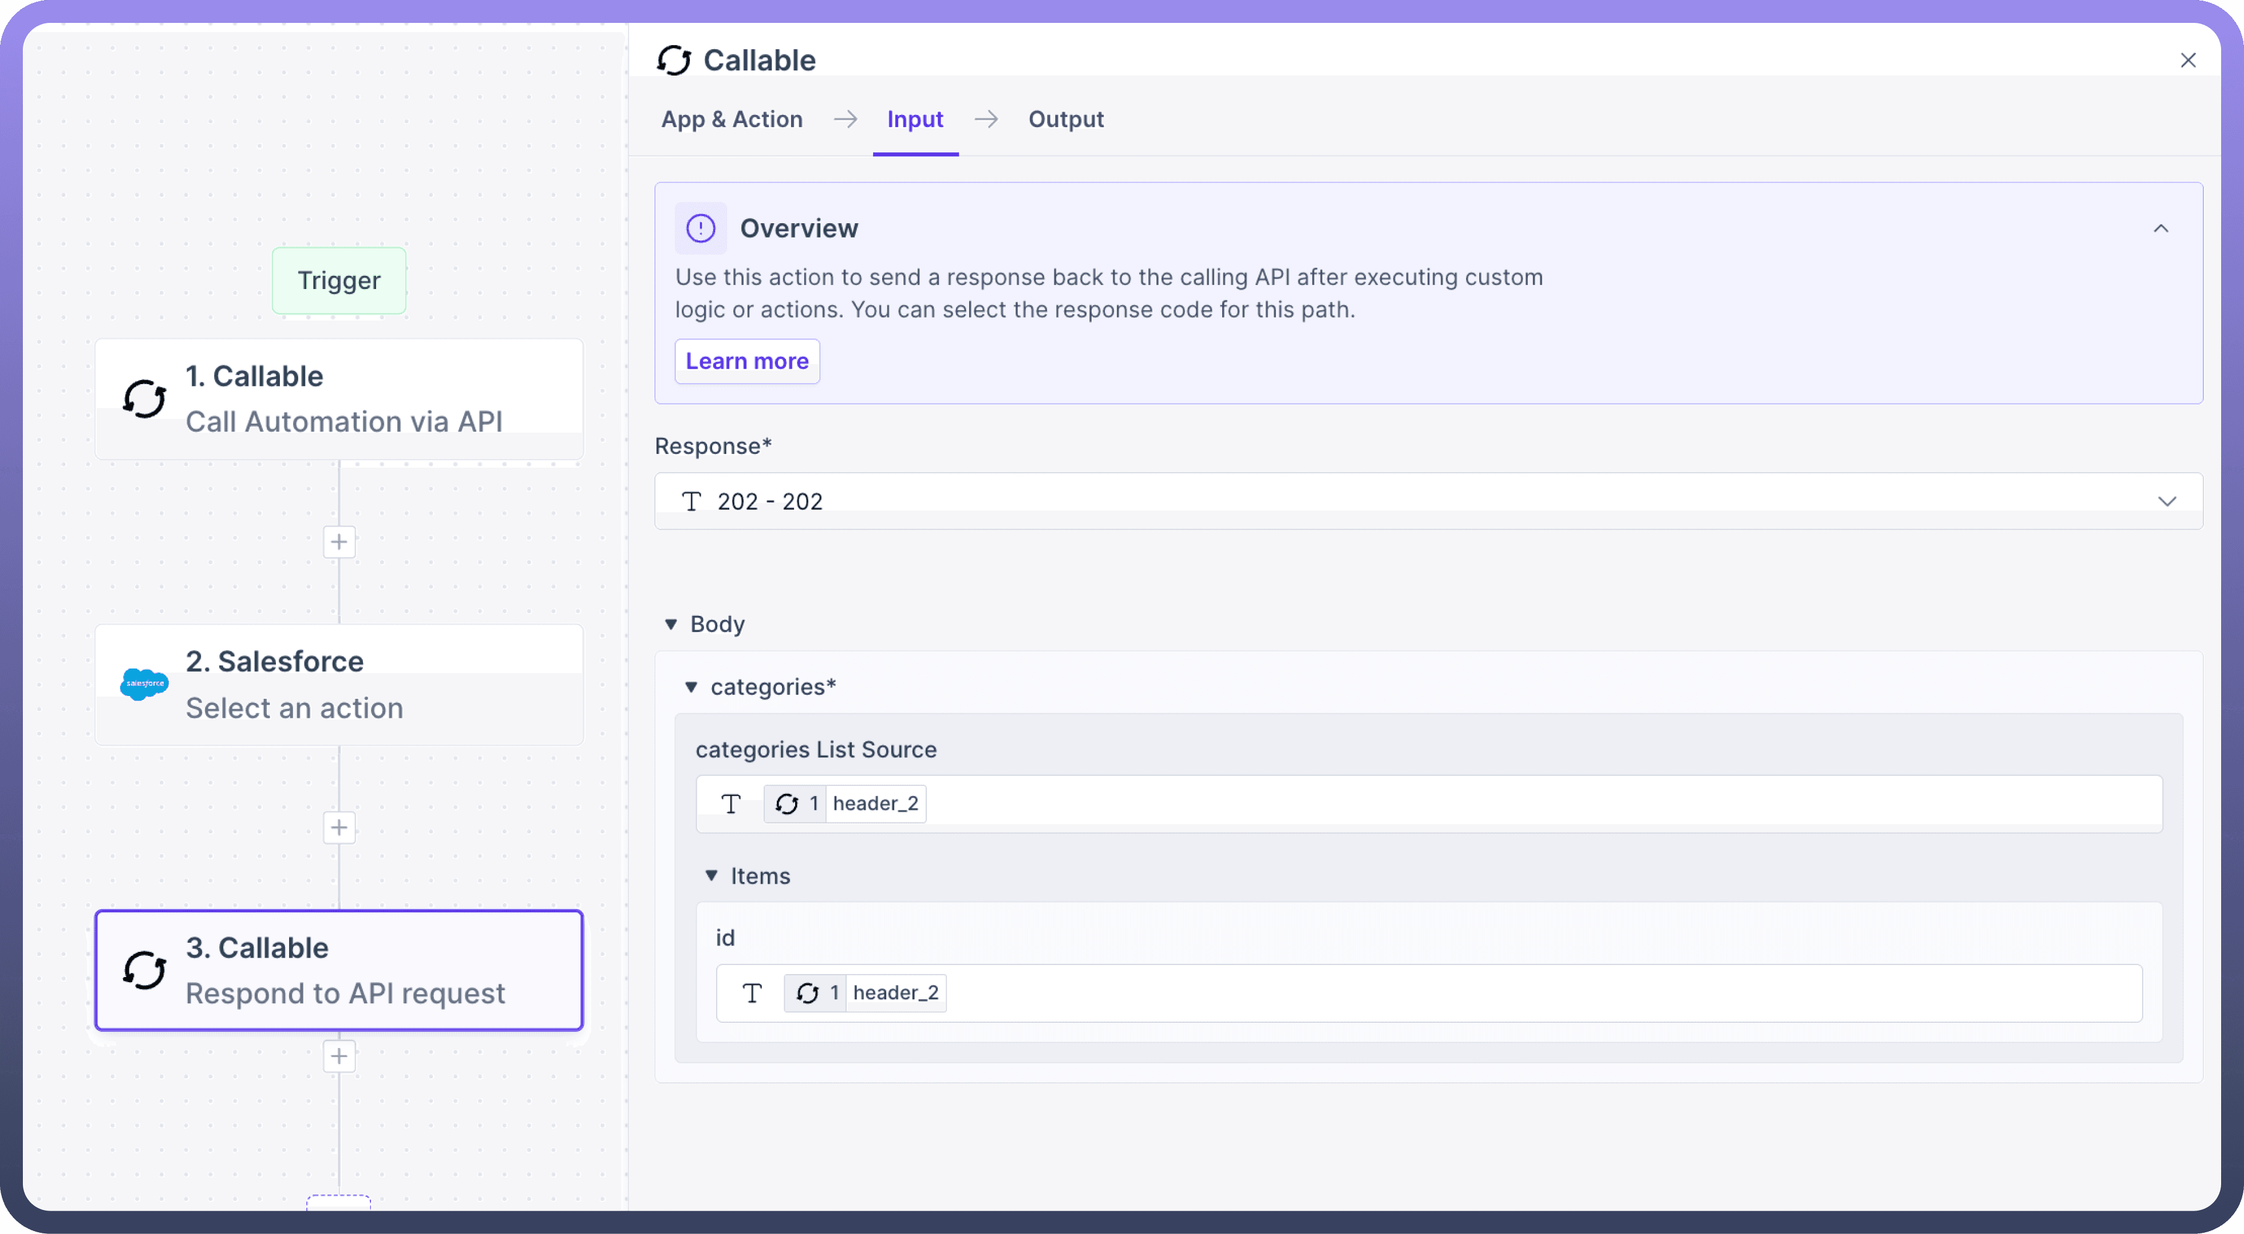The image size is (2244, 1234).
Task: Collapse the Items section
Action: click(711, 876)
